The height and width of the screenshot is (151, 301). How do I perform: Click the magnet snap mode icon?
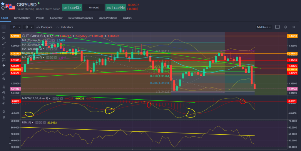pyautogui.click(x=4, y=87)
